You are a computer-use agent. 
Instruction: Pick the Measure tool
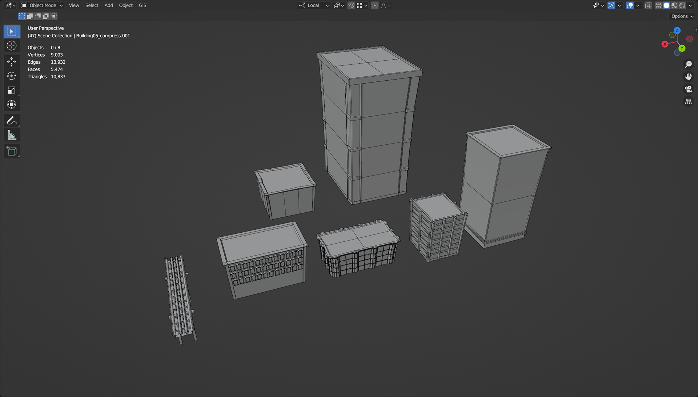point(12,135)
